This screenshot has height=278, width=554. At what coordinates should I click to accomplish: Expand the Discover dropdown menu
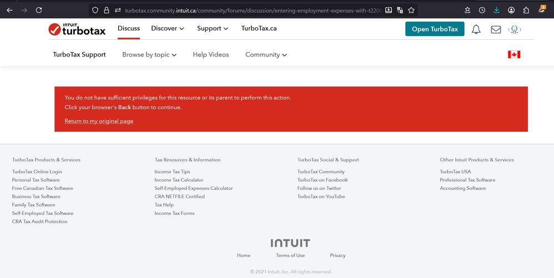167,28
